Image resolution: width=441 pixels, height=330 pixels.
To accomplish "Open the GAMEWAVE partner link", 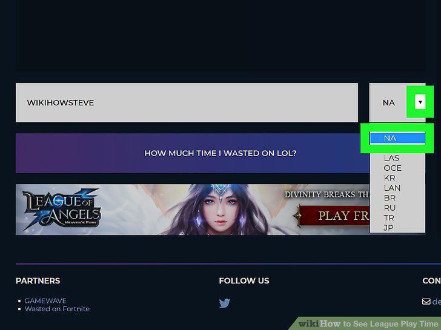I will 45,301.
